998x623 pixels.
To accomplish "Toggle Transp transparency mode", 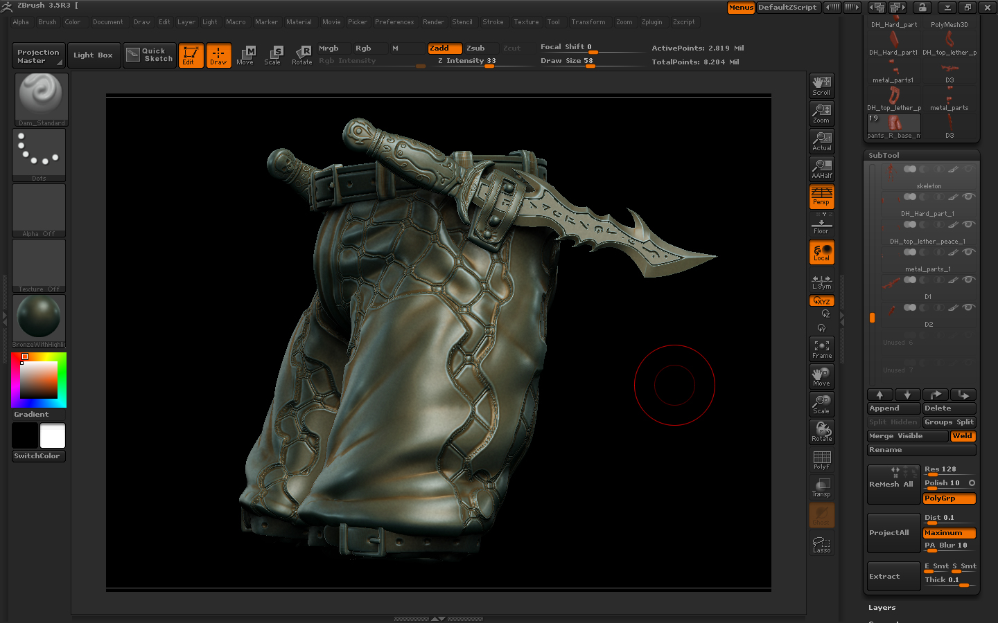I will click(821, 487).
